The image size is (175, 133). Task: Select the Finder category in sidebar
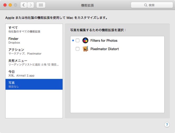[x=34, y=40]
